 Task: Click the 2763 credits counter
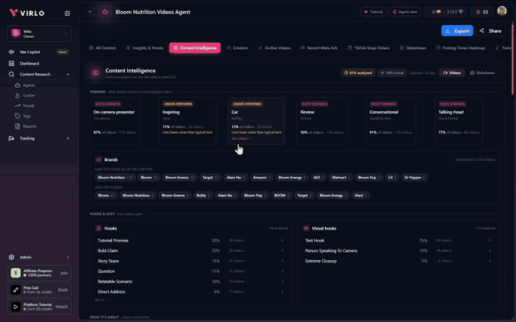[x=456, y=12]
